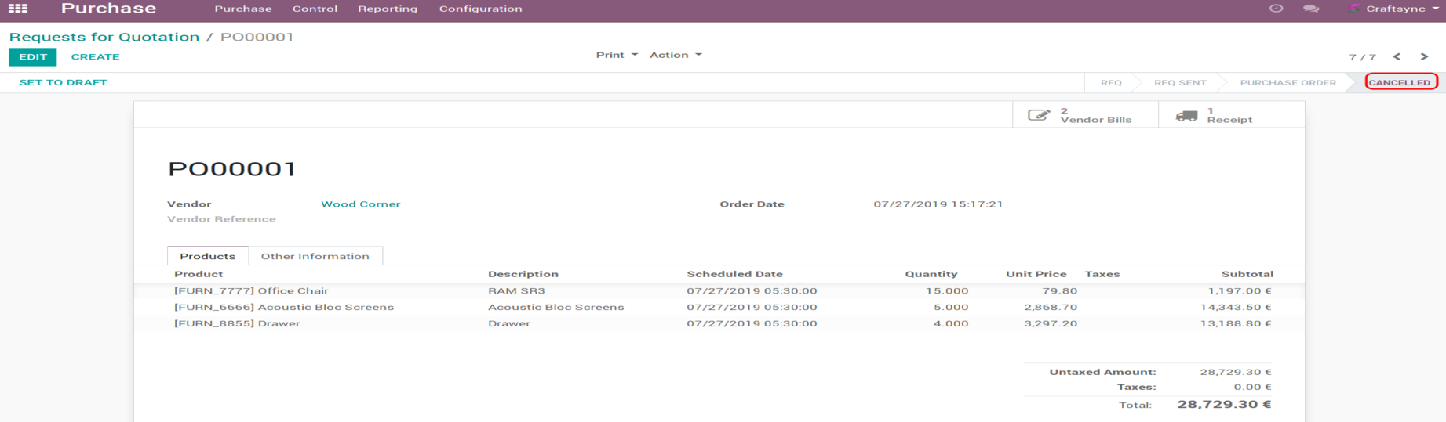The height and width of the screenshot is (422, 1446).
Task: Go to next record arrow
Action: (x=1424, y=56)
